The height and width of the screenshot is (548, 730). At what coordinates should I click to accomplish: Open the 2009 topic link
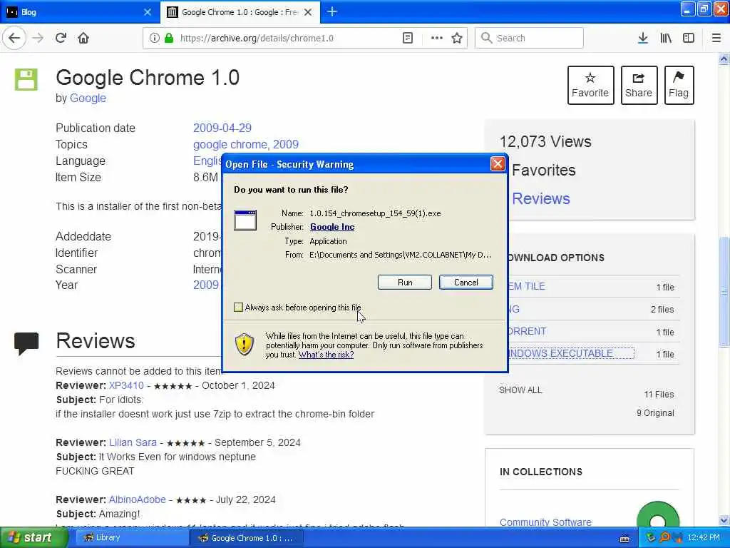(285, 144)
